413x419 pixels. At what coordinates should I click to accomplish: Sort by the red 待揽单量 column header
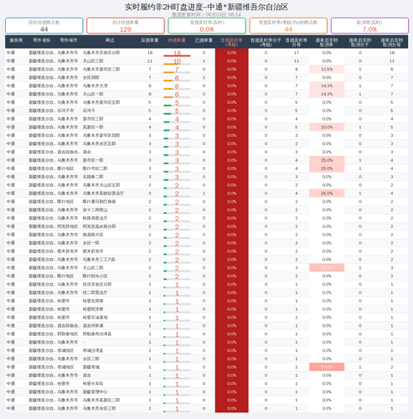coord(177,40)
